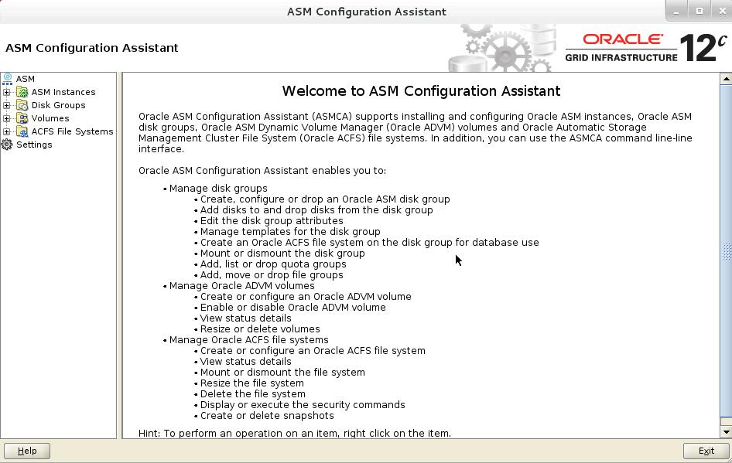
Task: Click 'Resize or delete volumes' text
Action: coord(260,329)
